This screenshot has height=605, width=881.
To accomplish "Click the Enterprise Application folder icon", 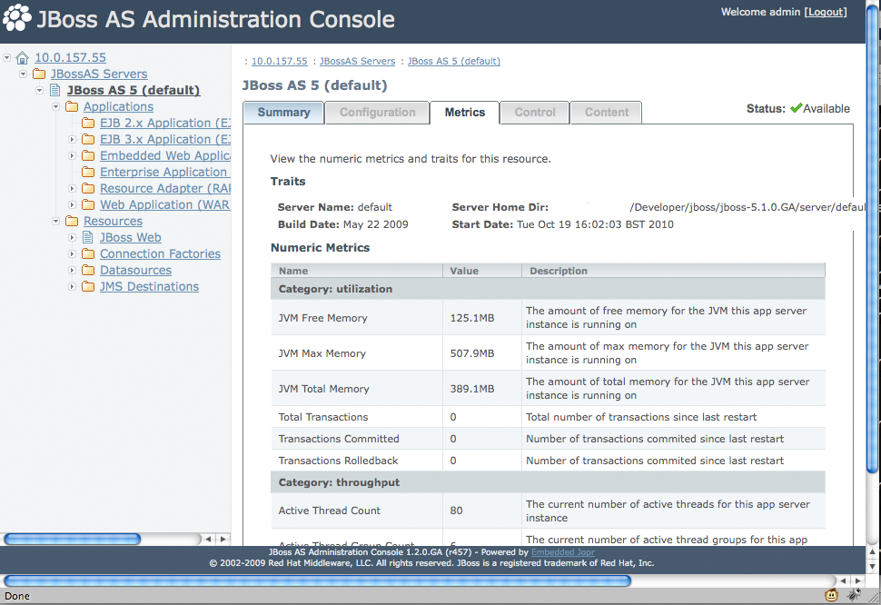I will click(x=88, y=172).
